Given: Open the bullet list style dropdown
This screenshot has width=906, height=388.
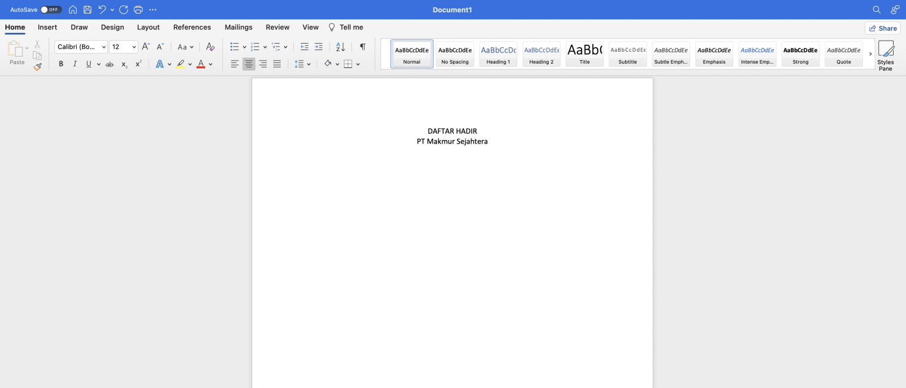Looking at the screenshot, I should (244, 47).
